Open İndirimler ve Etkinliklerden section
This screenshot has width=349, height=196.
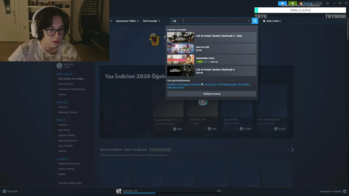pyautogui.click(x=72, y=89)
